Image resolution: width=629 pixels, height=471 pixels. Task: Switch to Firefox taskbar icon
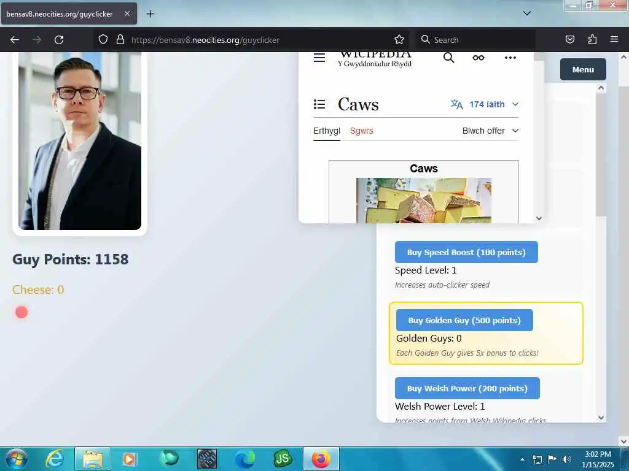(321, 459)
